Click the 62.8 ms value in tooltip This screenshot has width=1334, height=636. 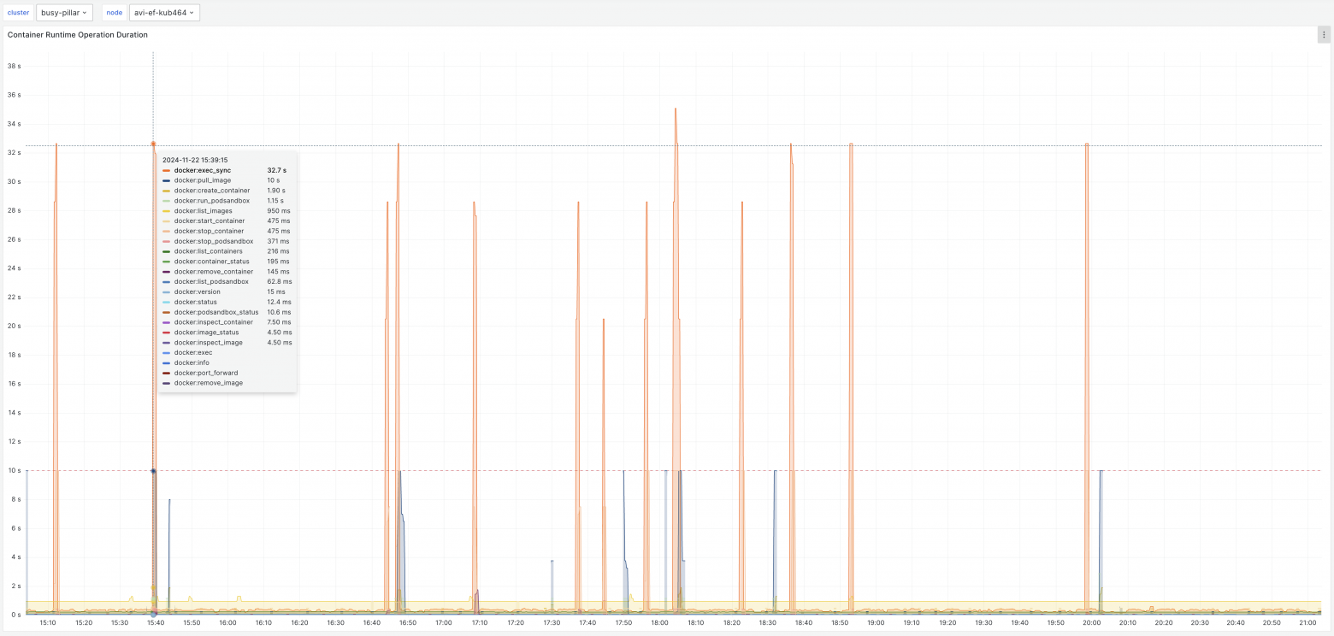pos(280,281)
